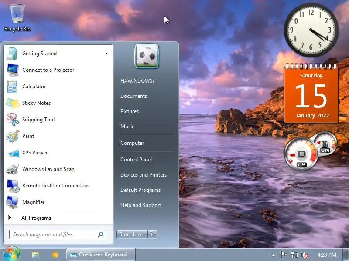Viewport: 349px width, 261px height.
Task: Click the Search programs and files field
Action: tap(58, 234)
